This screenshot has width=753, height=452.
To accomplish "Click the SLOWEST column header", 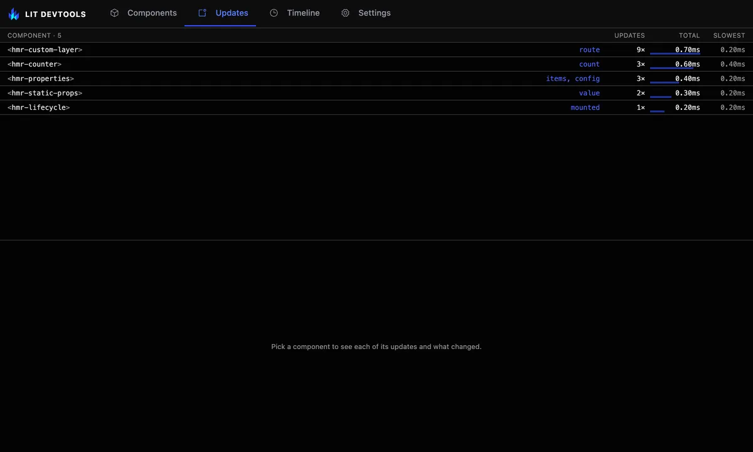I will click(x=729, y=35).
